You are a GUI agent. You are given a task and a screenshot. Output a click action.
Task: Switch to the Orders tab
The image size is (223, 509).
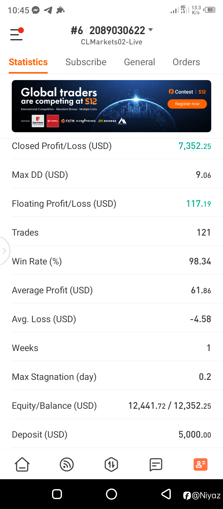(186, 62)
